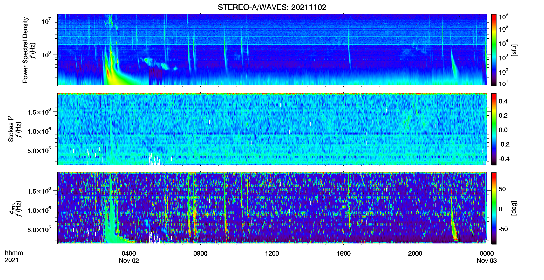
Task: Click the 0000 time tick label
Action: coord(487,253)
